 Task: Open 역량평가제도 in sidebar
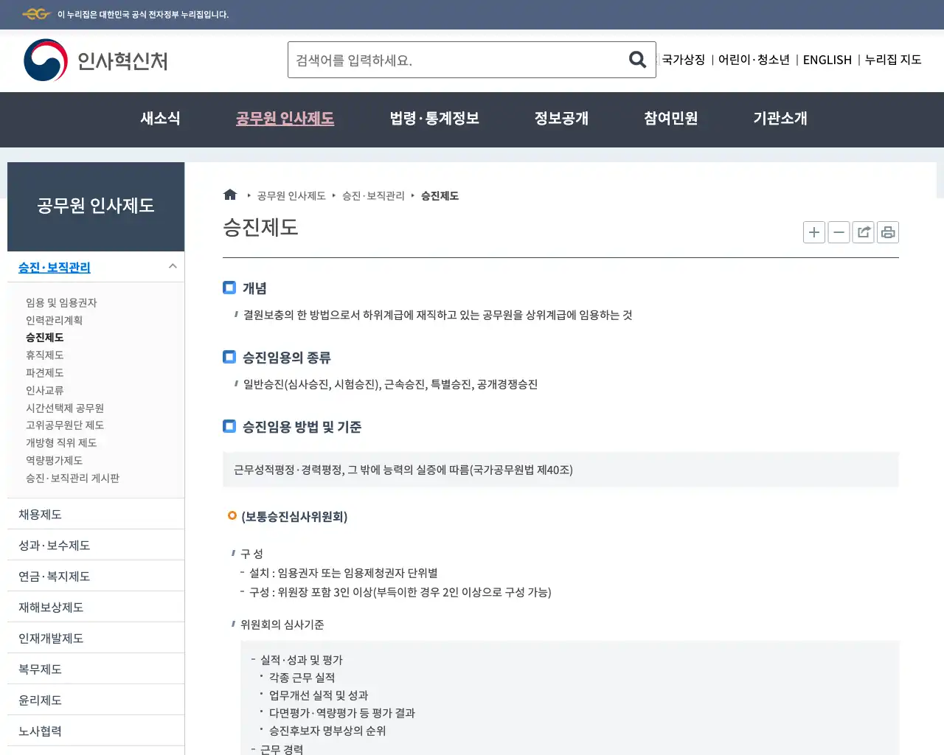tap(54, 460)
